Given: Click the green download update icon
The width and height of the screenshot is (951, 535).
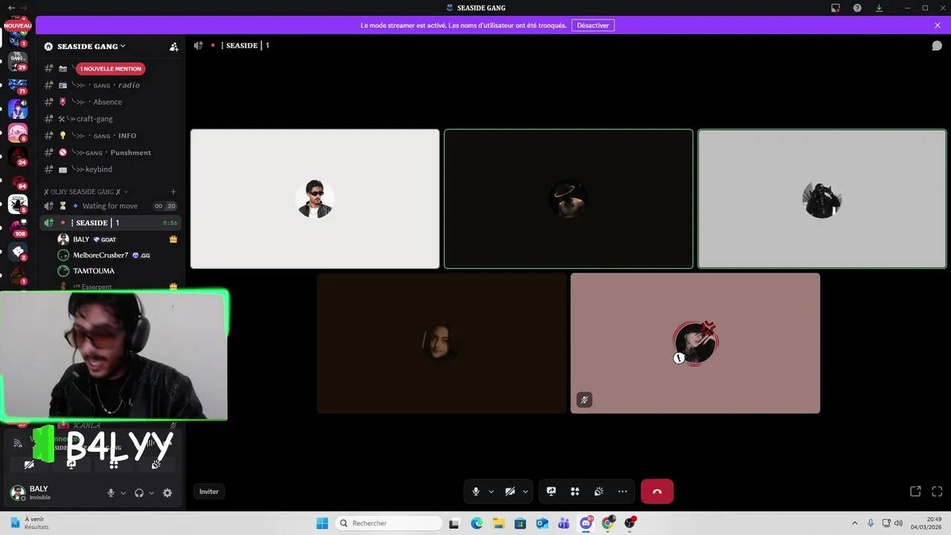Looking at the screenshot, I should 879,7.
